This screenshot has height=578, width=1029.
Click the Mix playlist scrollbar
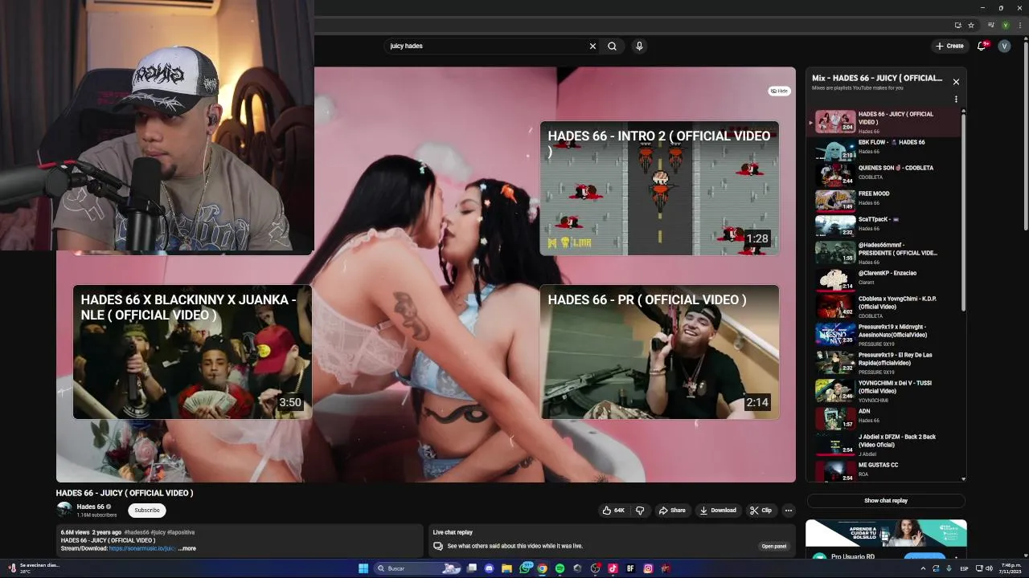pyautogui.click(x=963, y=213)
